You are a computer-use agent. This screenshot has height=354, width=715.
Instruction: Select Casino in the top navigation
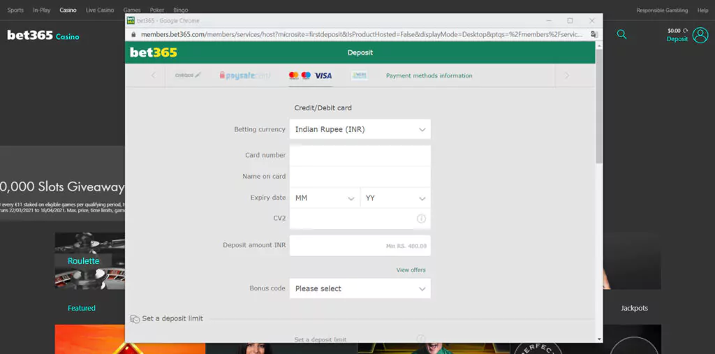pos(68,10)
